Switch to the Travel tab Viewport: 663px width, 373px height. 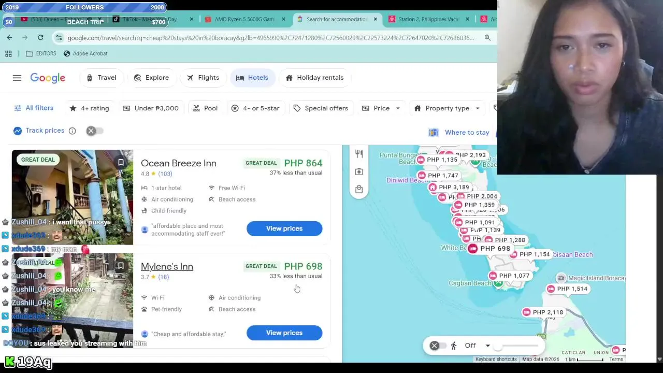pos(102,78)
